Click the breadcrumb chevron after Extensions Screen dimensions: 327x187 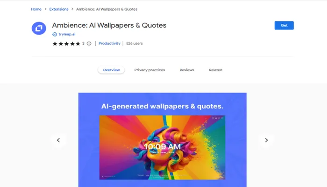click(x=72, y=9)
